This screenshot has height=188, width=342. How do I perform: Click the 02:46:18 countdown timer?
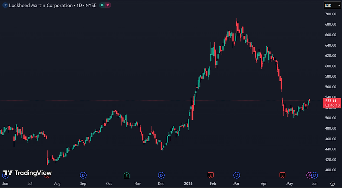point(332,105)
